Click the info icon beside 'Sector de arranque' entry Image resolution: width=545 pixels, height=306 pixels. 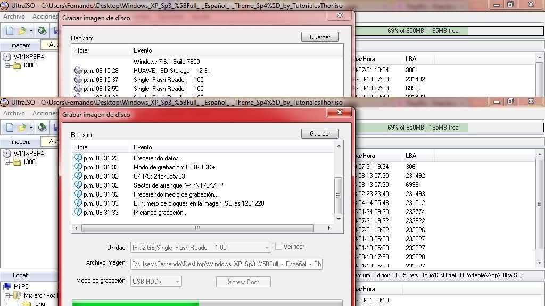point(78,185)
